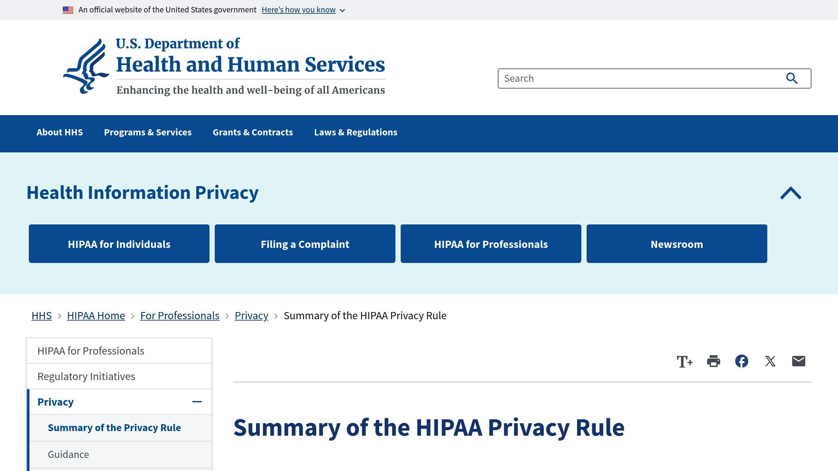This screenshot has width=838, height=471.
Task: Open Programs & Services menu
Action: (148, 132)
